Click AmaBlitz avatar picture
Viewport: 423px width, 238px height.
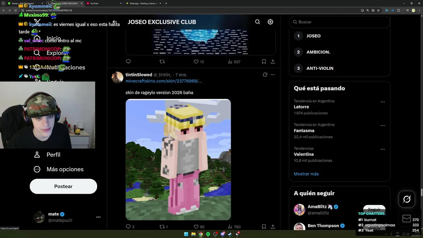coord(299,210)
